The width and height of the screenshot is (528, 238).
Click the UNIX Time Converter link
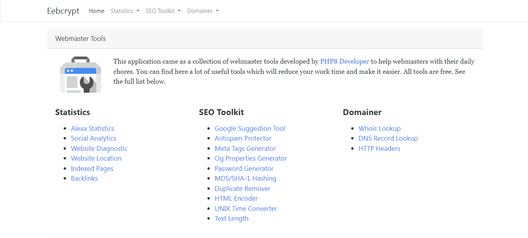click(246, 209)
